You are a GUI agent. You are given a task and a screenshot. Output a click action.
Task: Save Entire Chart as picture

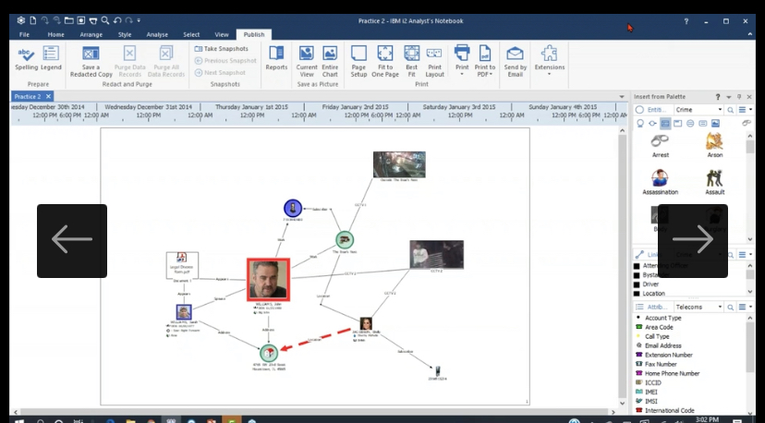coord(330,62)
